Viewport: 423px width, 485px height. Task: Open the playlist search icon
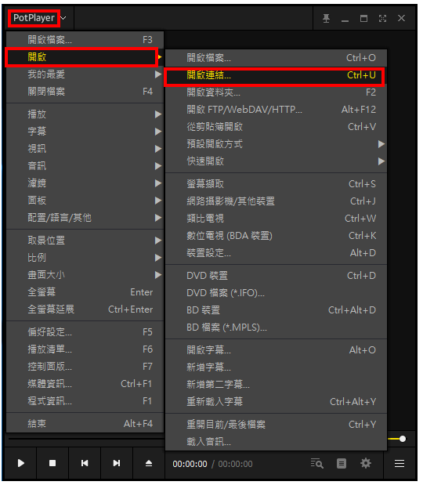click(x=317, y=463)
